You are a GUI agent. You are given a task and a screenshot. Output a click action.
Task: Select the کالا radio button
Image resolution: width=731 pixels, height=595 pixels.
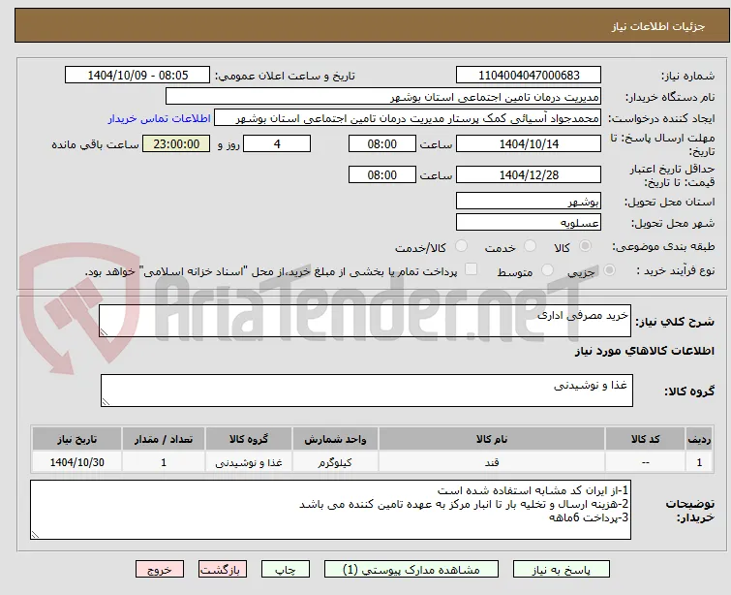[585, 246]
